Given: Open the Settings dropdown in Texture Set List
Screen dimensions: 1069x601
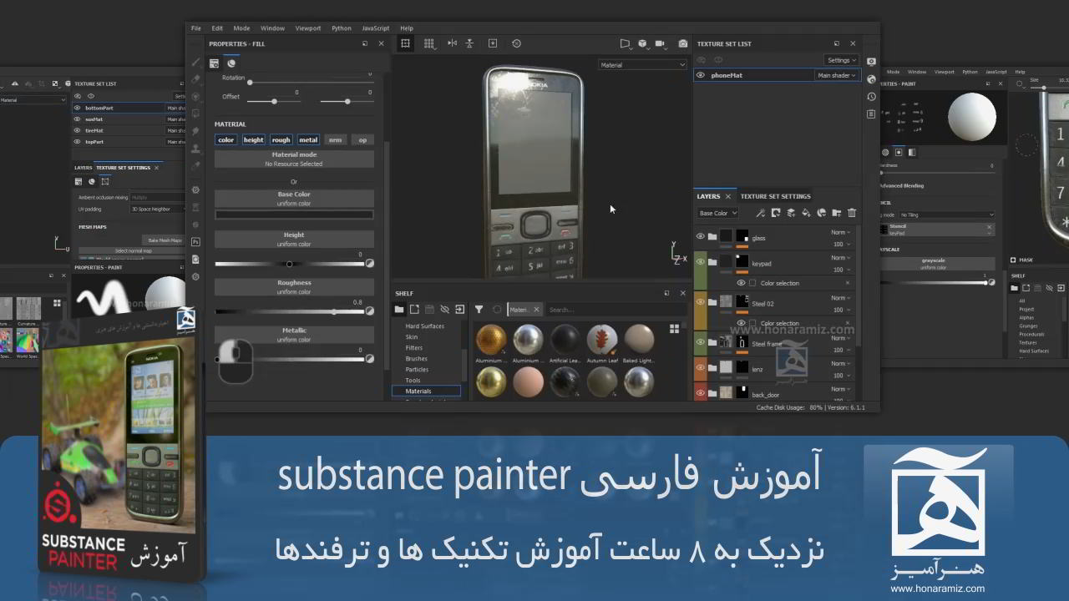Looking at the screenshot, I should click(x=841, y=60).
